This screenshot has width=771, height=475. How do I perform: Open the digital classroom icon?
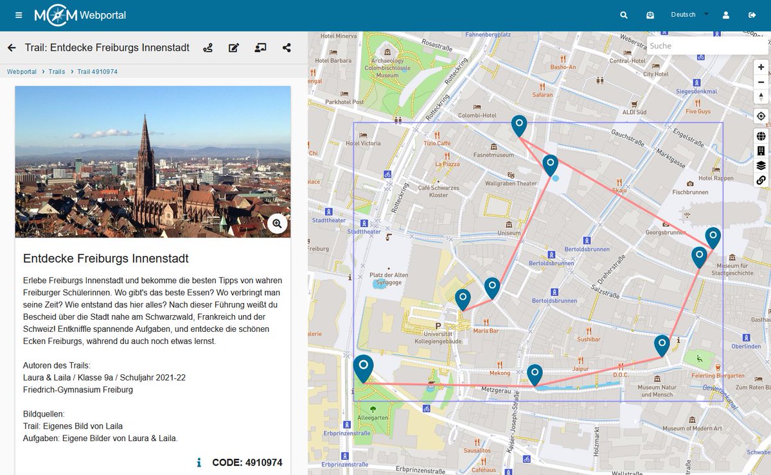pyautogui.click(x=260, y=47)
